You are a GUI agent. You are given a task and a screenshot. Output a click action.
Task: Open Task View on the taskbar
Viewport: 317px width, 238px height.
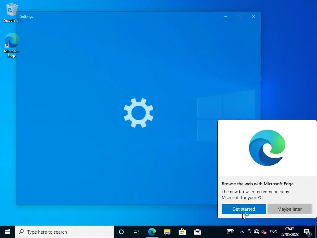pos(136,232)
